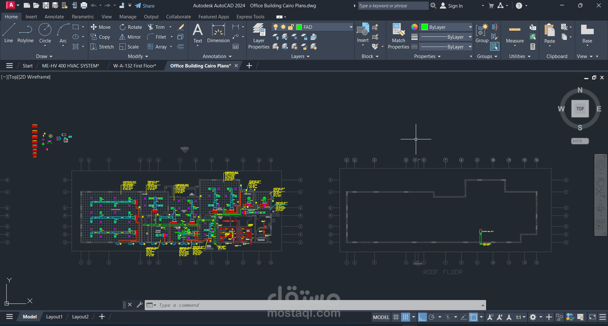The width and height of the screenshot is (608, 326).
Task: Click the Share button
Action: (145, 6)
